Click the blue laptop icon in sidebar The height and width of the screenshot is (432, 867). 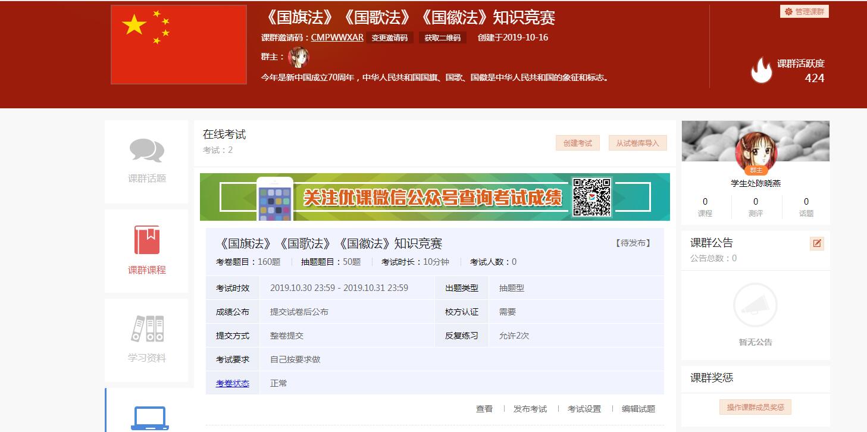pos(149,418)
